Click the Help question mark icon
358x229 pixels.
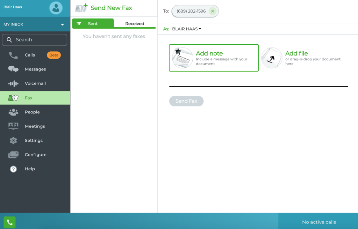click(x=13, y=169)
